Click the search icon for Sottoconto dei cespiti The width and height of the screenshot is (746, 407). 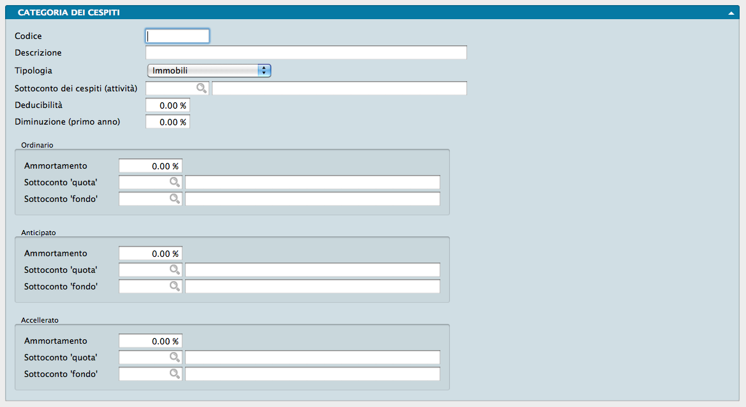201,88
